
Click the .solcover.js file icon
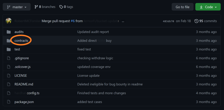point(8,67)
